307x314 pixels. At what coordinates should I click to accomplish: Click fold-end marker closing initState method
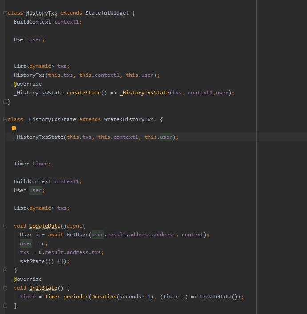pos(5,306)
